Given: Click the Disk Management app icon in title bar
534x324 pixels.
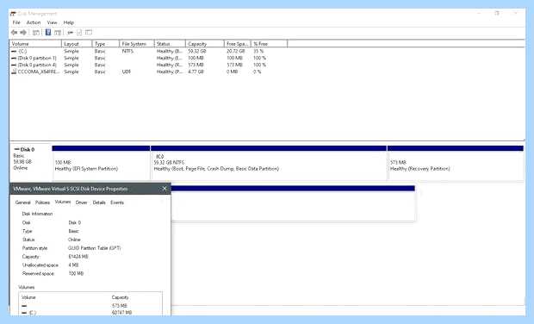Looking at the screenshot, I should 13,14.
